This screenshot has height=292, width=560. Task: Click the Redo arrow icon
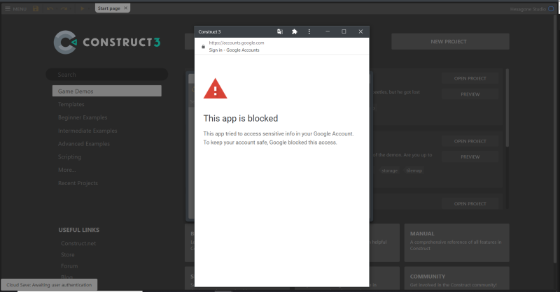pyautogui.click(x=64, y=8)
